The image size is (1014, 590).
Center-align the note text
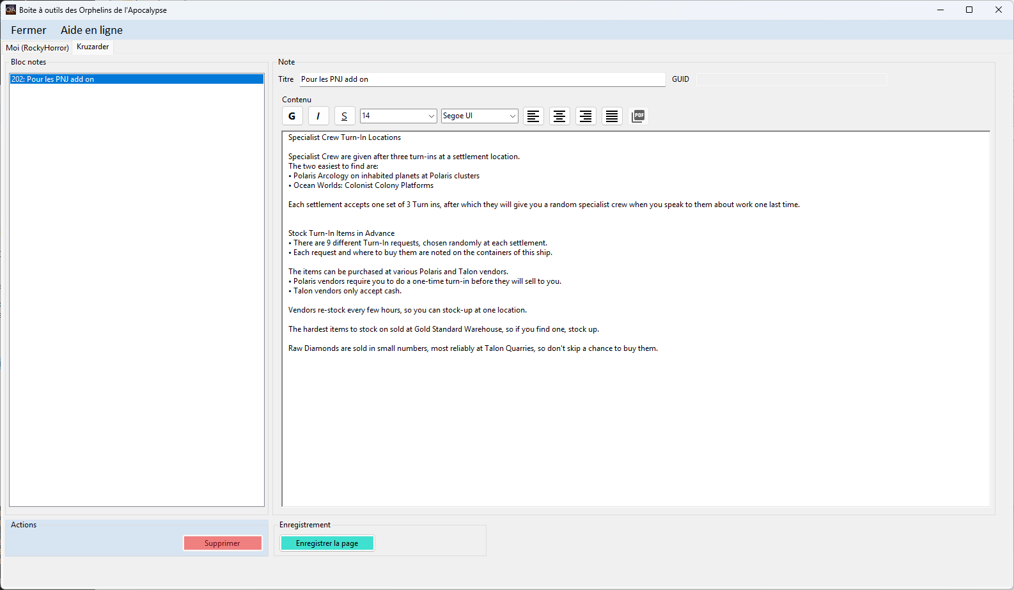(x=559, y=116)
